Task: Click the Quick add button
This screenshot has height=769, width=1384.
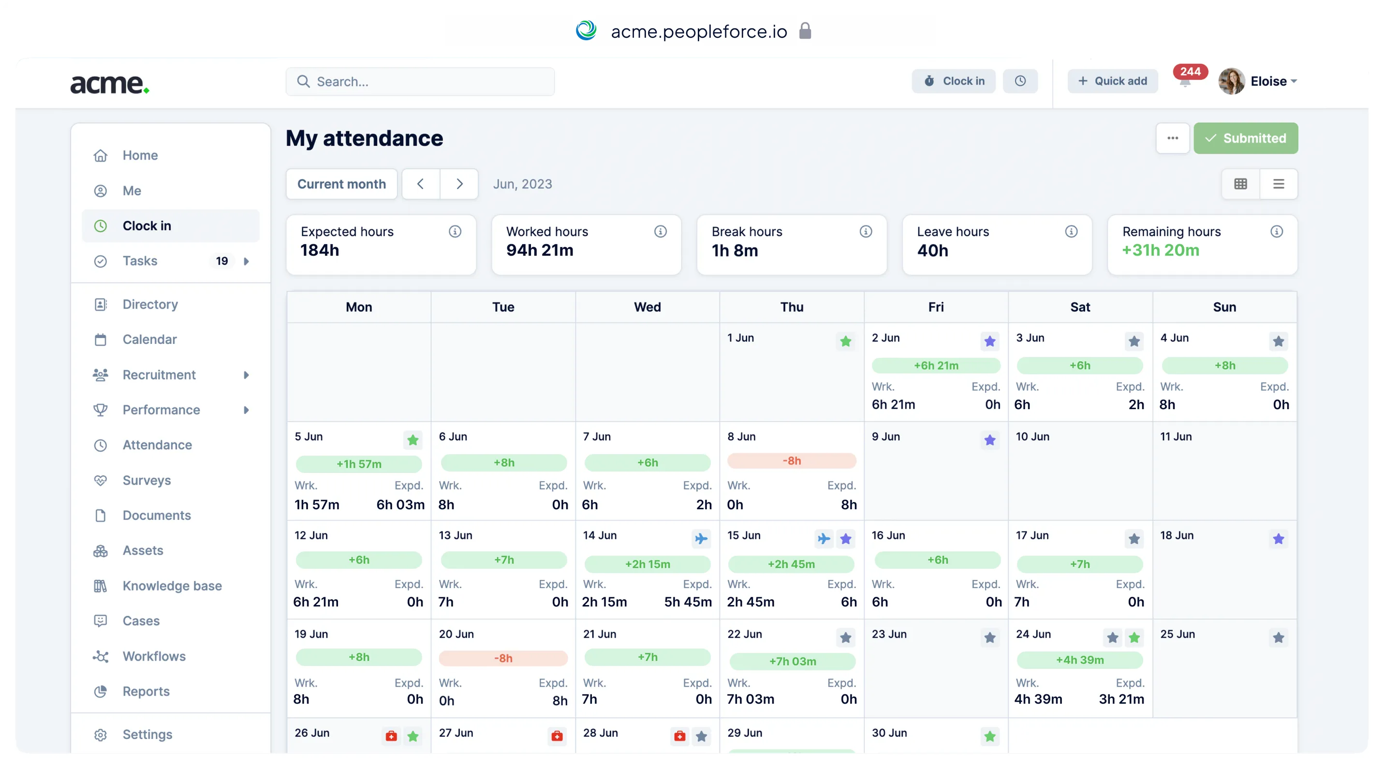Action: [1112, 81]
